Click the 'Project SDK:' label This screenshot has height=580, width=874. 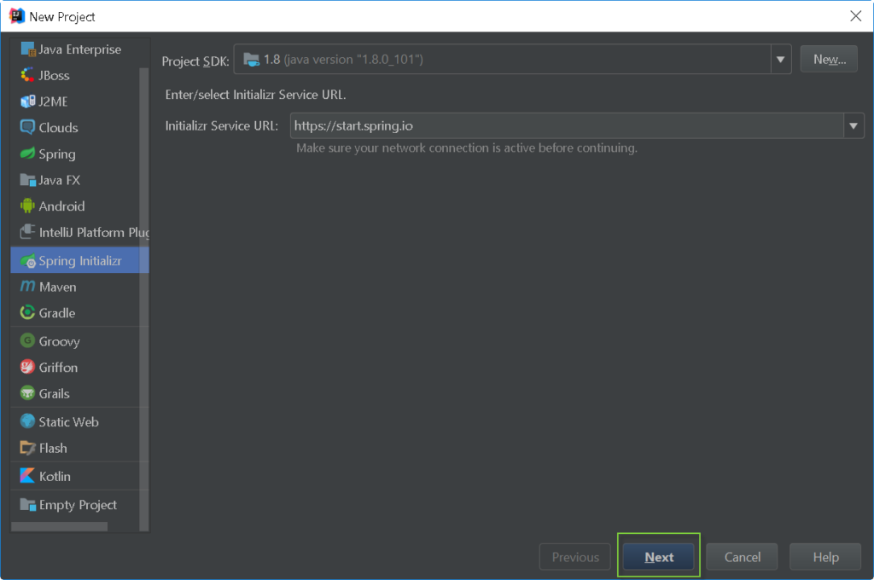click(195, 61)
